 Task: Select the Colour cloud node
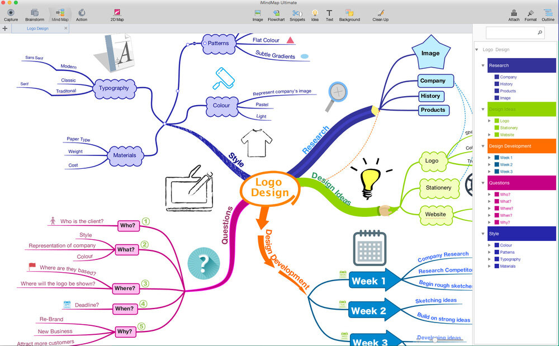(221, 106)
